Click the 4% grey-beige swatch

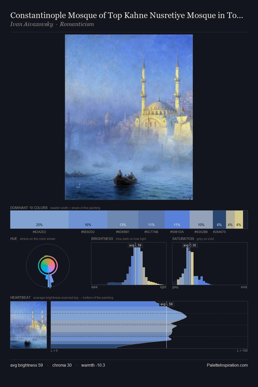click(230, 220)
